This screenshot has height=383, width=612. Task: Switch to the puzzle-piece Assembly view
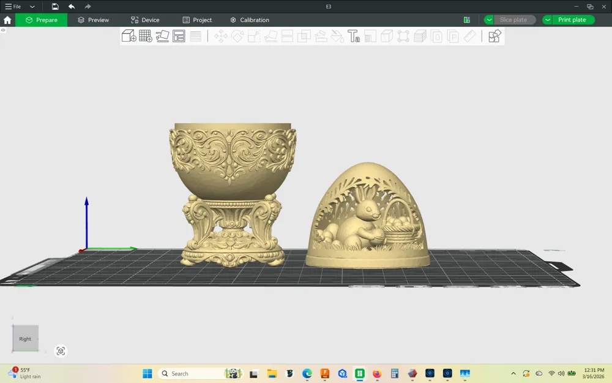pyautogui.click(x=494, y=36)
